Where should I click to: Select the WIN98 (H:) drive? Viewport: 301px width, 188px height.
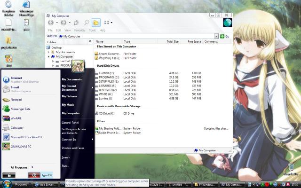(x=105, y=94)
